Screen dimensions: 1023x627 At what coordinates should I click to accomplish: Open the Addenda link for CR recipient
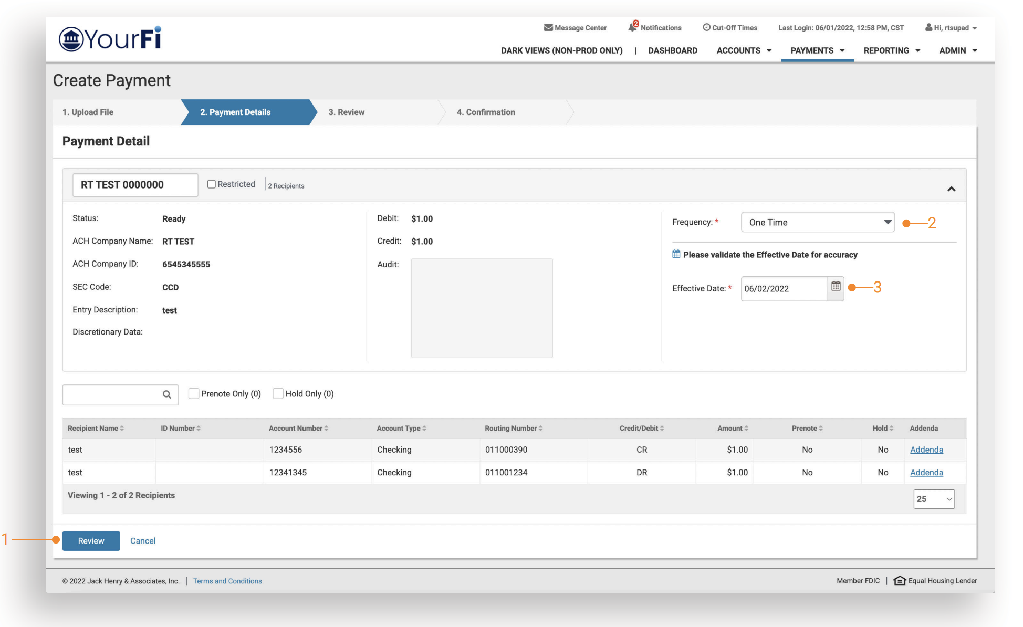click(926, 450)
